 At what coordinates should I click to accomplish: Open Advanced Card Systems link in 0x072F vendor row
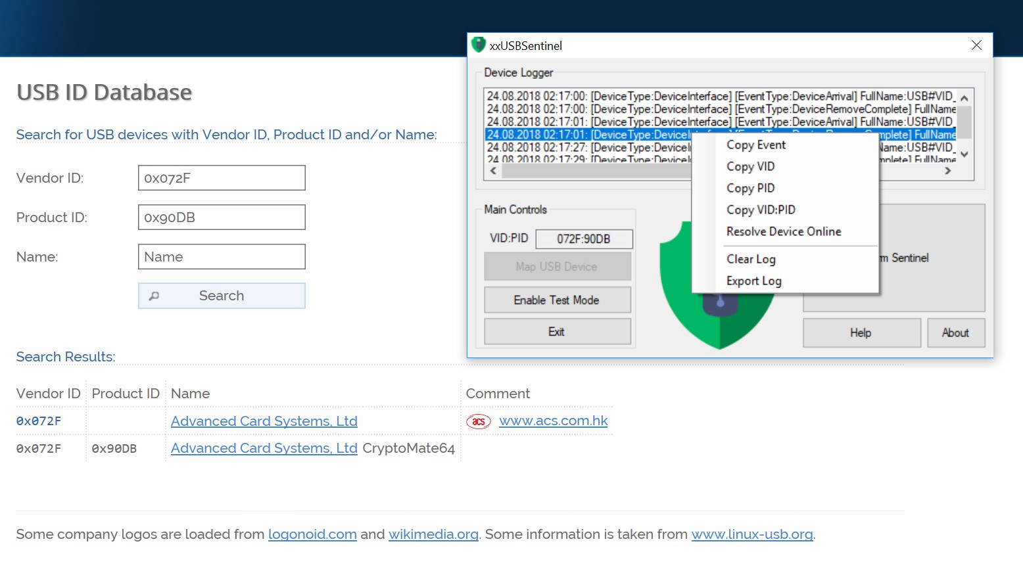(x=264, y=421)
